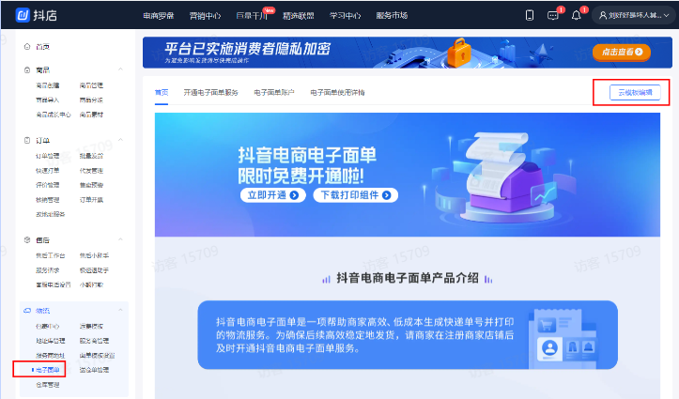The image size is (679, 399).
Task: Click the user avatar icon in the header
Action: point(602,15)
